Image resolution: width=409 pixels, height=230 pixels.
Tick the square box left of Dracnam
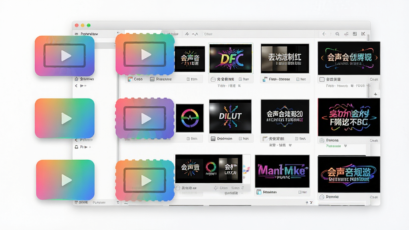pos(213,139)
